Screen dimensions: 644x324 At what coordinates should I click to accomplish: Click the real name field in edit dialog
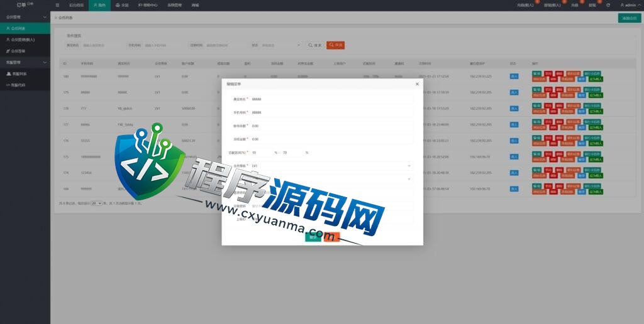click(331, 99)
